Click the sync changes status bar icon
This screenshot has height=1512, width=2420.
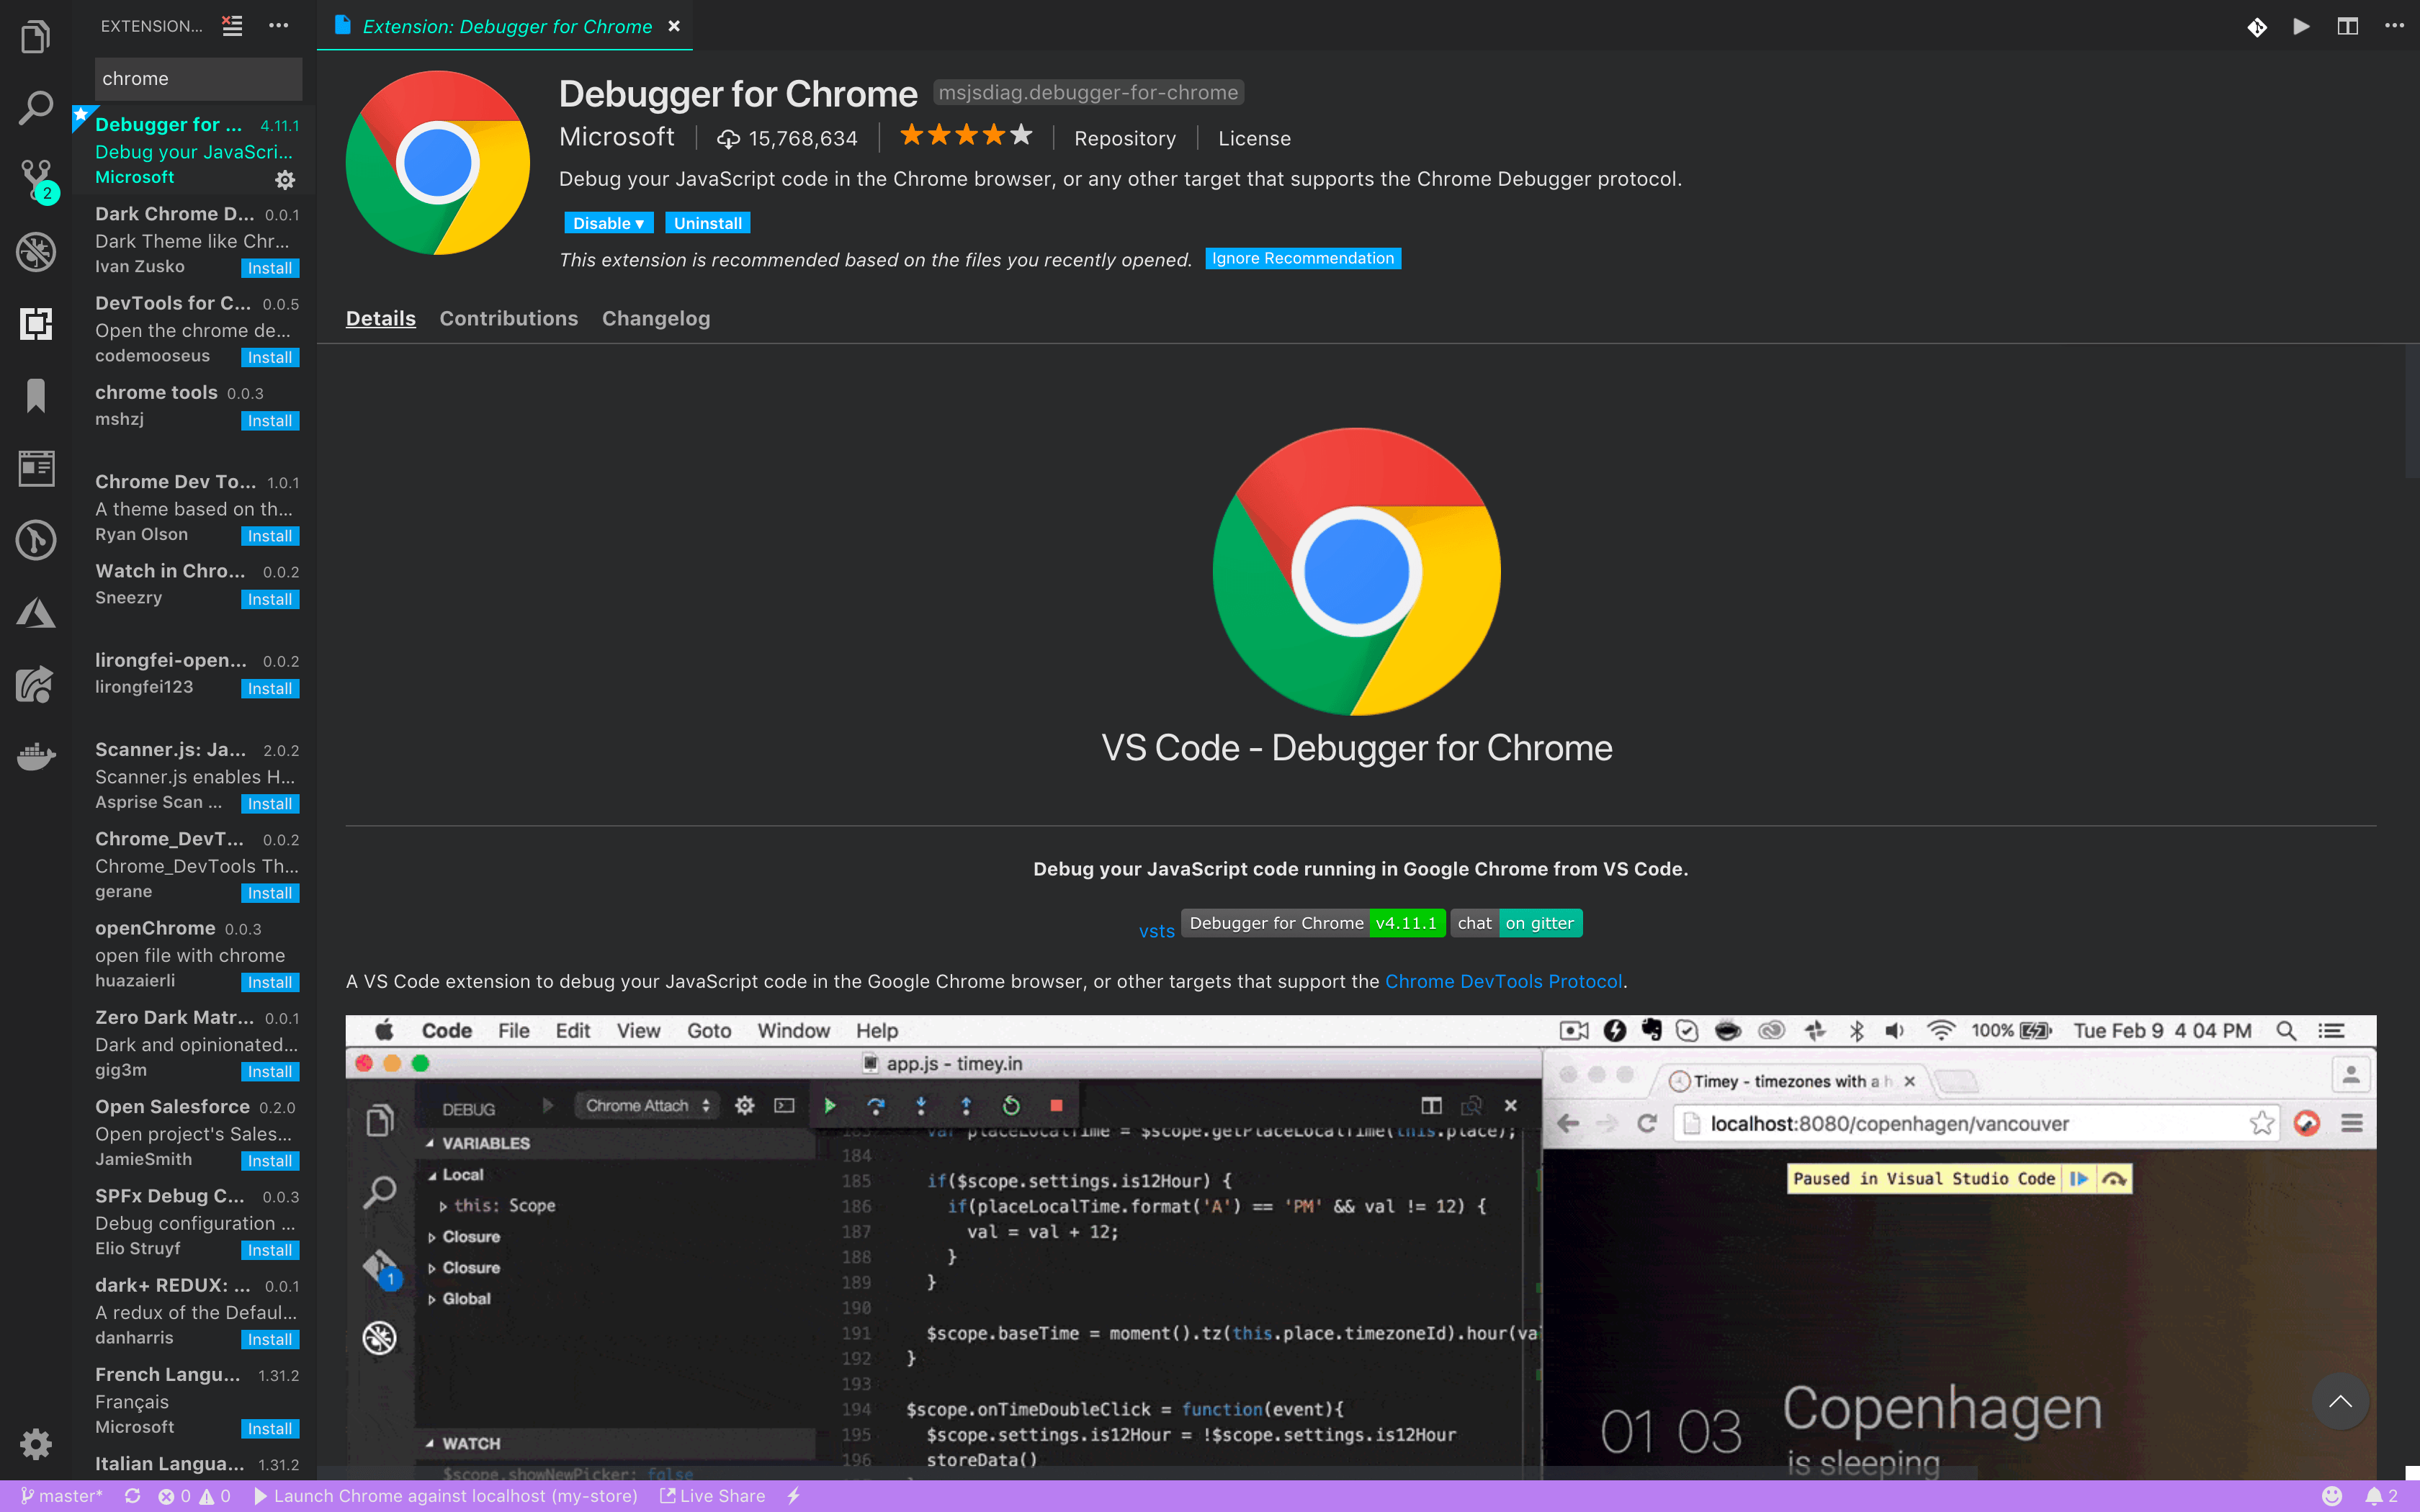tap(132, 1496)
